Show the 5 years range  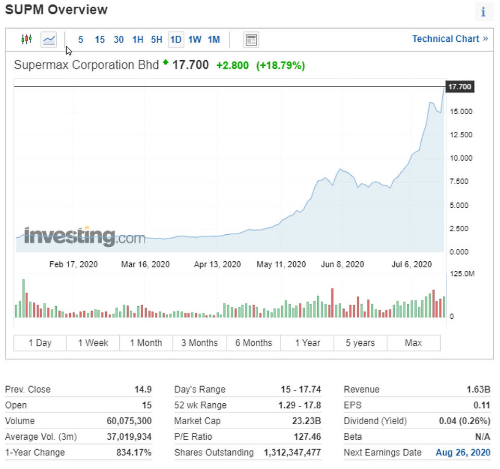(360, 343)
